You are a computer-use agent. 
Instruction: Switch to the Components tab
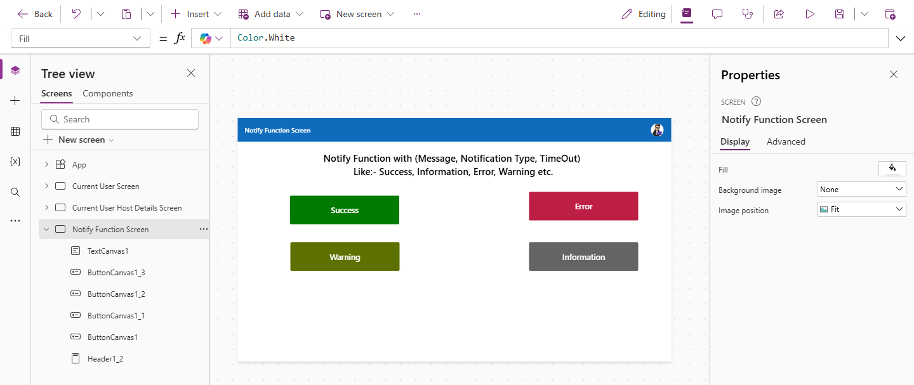pyautogui.click(x=108, y=93)
